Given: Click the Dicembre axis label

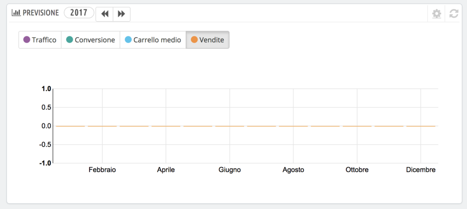Looking at the screenshot, I should 421,170.
